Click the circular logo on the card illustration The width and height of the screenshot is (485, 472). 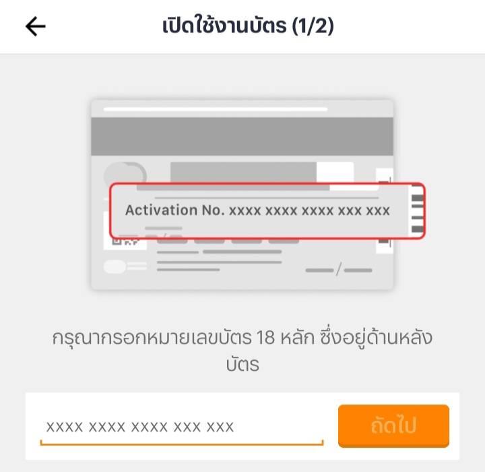[125, 173]
